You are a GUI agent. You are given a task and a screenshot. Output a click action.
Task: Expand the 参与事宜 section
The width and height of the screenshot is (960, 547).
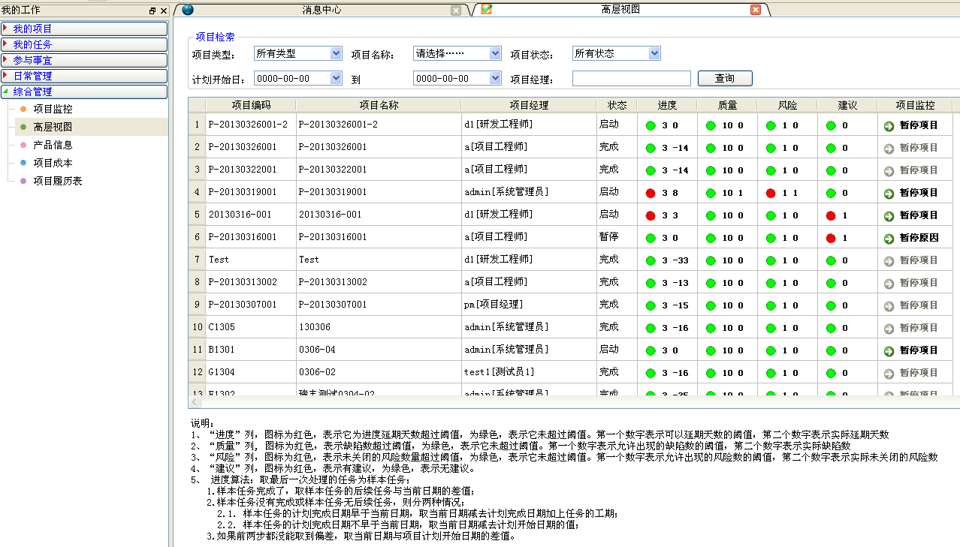(84, 60)
